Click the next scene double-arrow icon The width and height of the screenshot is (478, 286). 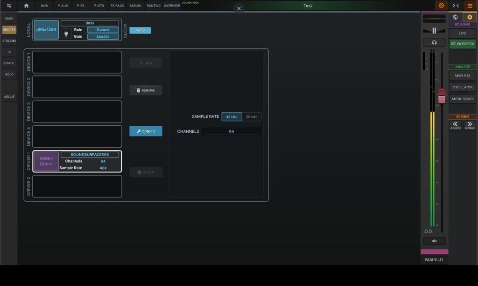click(x=470, y=125)
